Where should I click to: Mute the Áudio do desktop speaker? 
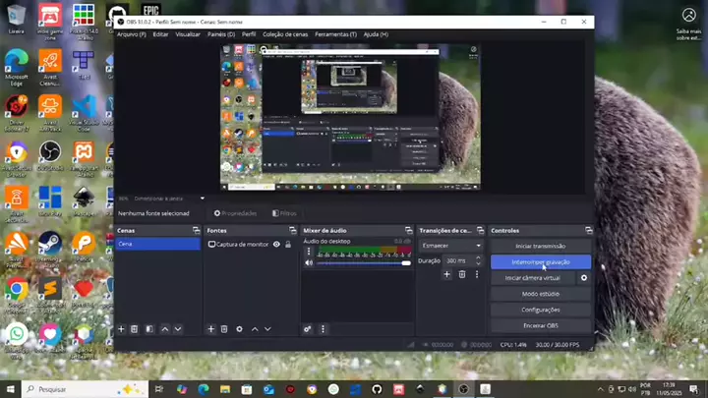[x=308, y=262]
